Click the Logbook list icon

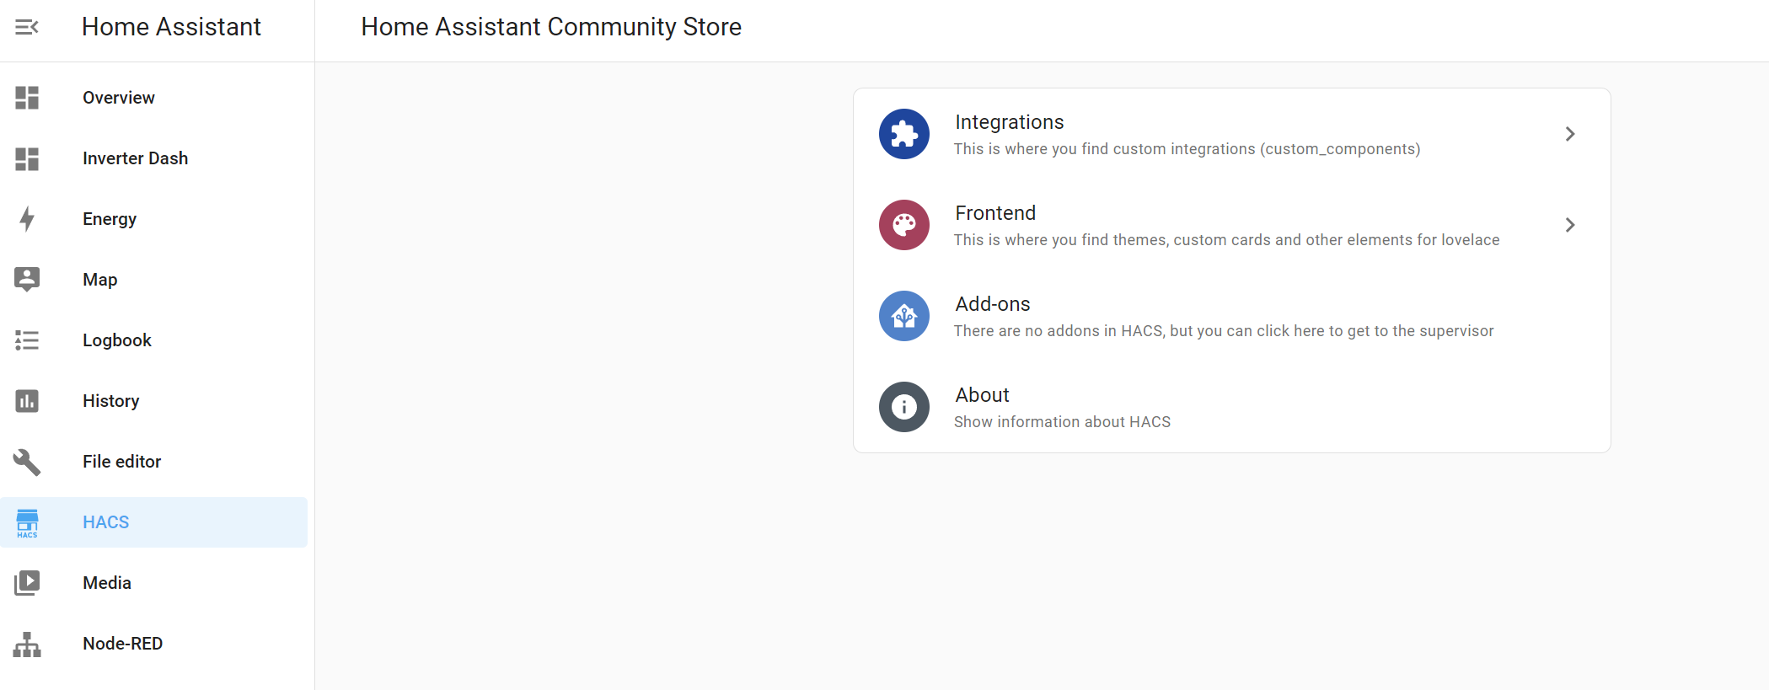click(x=27, y=340)
